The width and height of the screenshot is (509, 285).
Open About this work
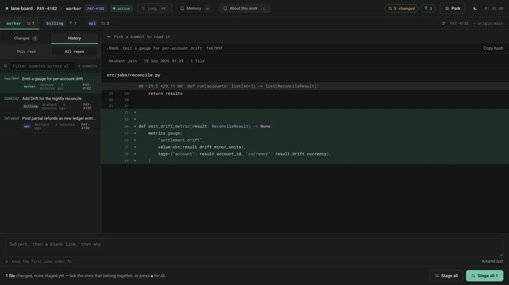pos(245,8)
